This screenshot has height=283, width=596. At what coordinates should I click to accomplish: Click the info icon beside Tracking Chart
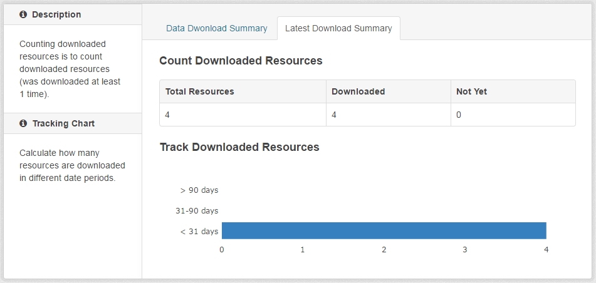pos(23,123)
